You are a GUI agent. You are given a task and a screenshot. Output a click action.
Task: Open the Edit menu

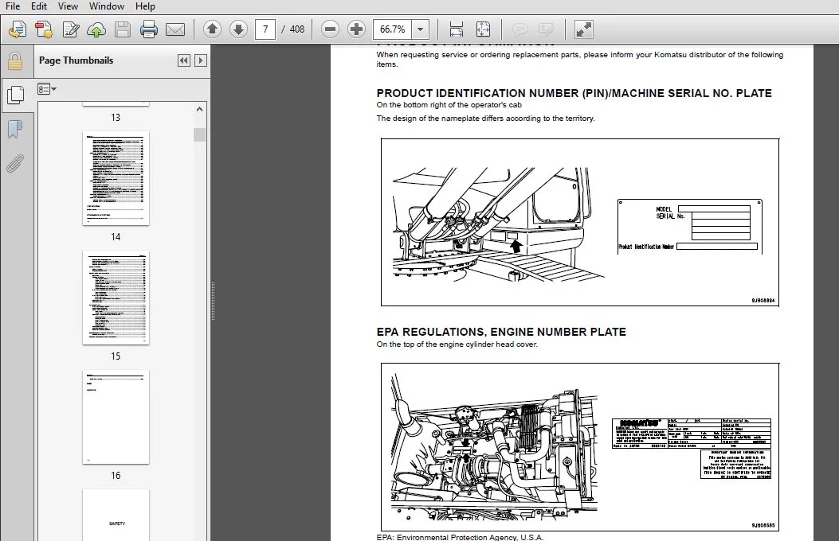pyautogui.click(x=38, y=6)
